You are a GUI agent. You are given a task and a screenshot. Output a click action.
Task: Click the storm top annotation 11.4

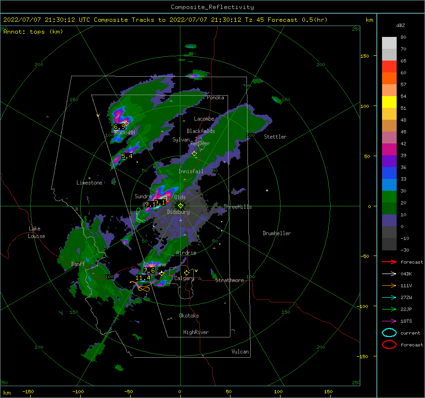tap(143, 278)
